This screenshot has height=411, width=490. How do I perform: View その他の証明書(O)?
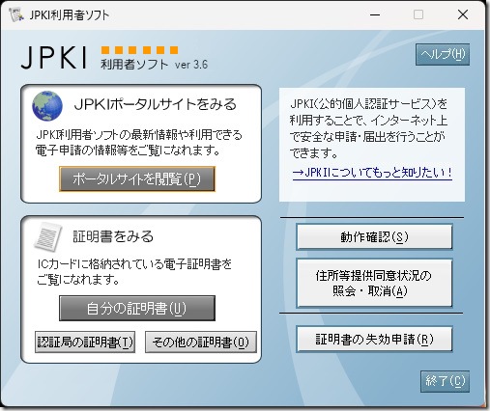[x=201, y=342]
